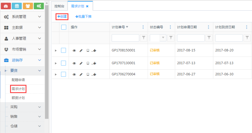Open column menu dots for 计划申请日期
The width and height of the screenshot is (252, 133).
coord(208,27)
